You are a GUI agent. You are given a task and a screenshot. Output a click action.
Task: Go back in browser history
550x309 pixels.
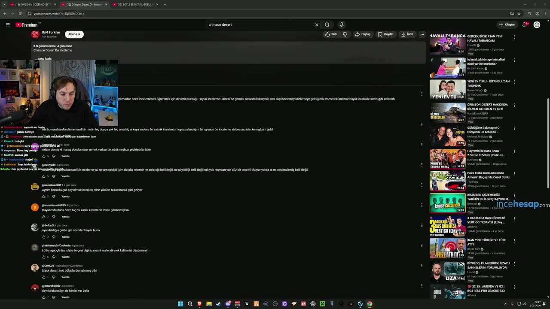point(5,14)
